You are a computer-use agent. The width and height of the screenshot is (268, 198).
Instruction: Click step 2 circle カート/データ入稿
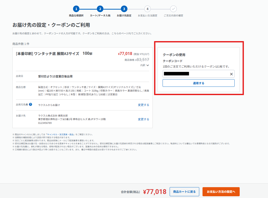(x=100, y=9)
